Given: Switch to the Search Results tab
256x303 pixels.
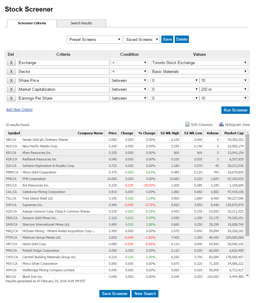Looking at the screenshot, I should 81,23.
